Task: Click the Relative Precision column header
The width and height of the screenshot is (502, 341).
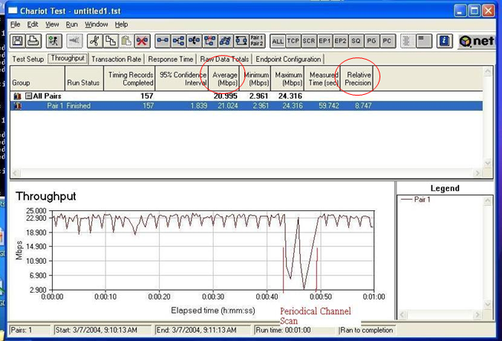Action: click(x=357, y=79)
